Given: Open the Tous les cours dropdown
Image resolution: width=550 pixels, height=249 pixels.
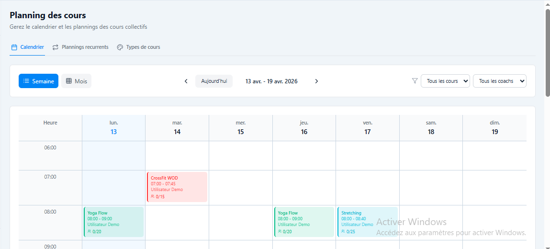Looking at the screenshot, I should (x=446, y=81).
